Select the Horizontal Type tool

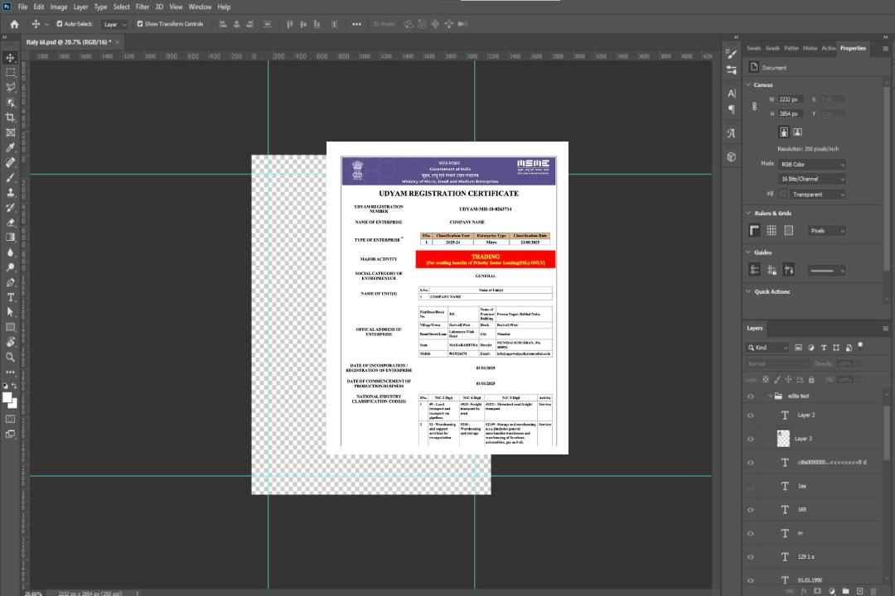10,297
